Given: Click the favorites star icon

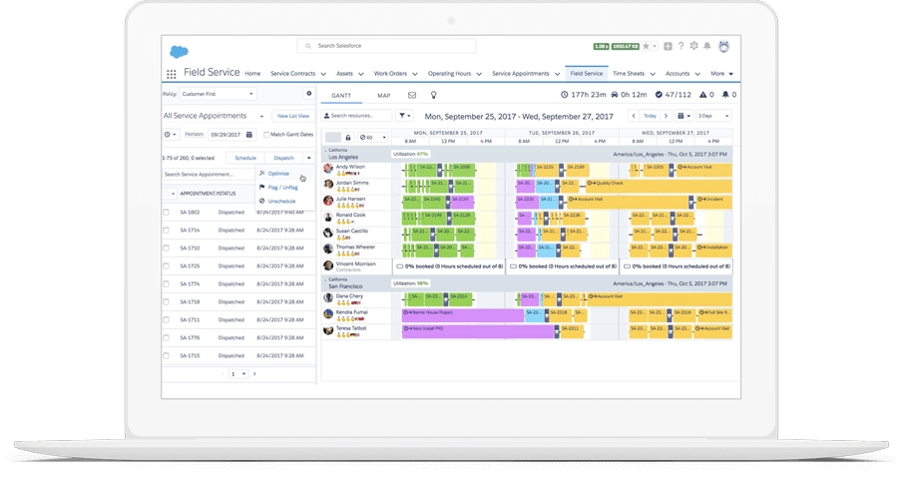Looking at the screenshot, I should 647,46.
